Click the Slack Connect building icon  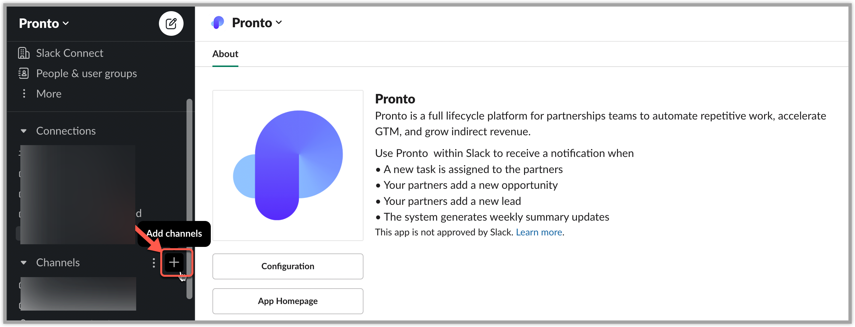coord(24,53)
